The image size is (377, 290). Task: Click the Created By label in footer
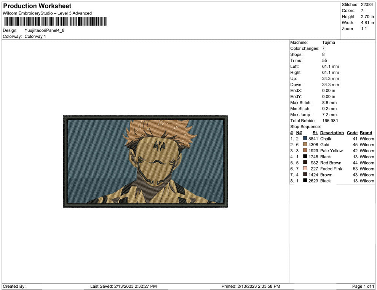[x=14, y=286]
